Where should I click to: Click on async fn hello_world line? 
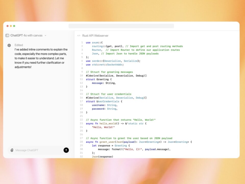116,123
